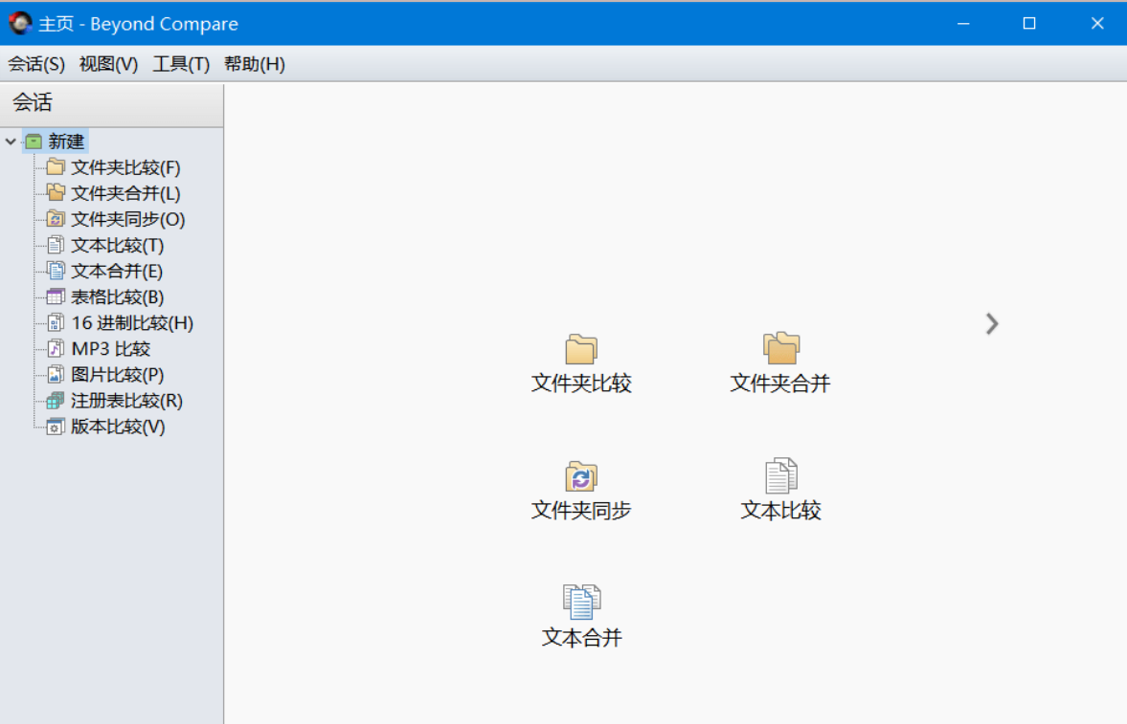Click Beyond Compare app icon in title bar

[19, 24]
